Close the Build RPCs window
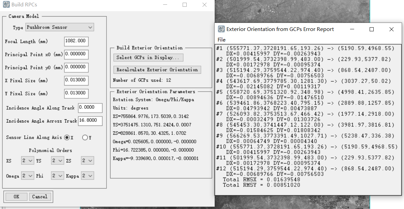 click(204, 5)
